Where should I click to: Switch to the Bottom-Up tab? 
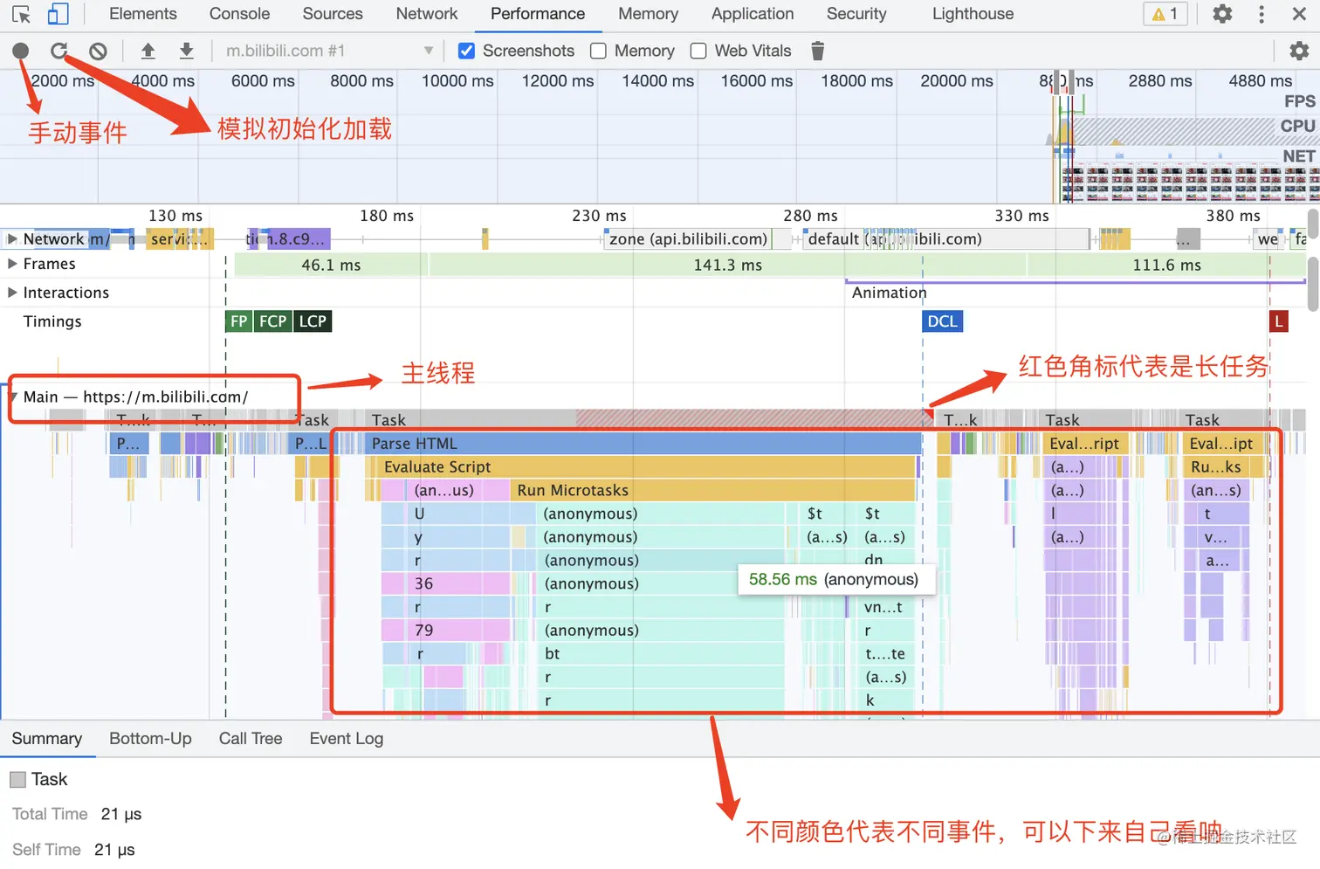click(x=150, y=739)
